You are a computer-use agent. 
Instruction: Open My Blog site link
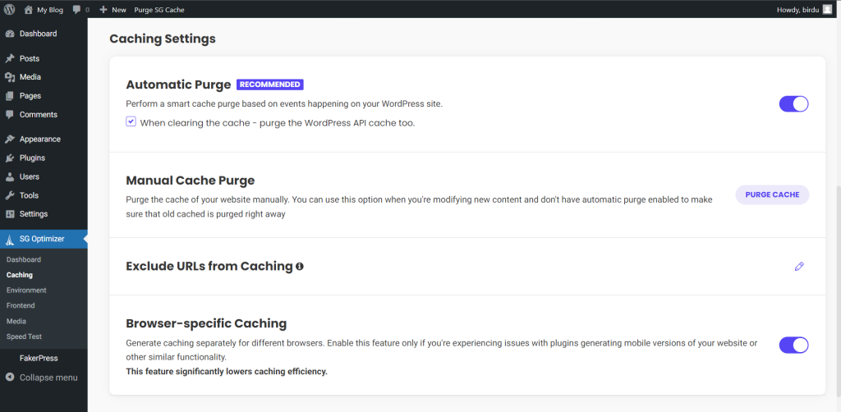tap(50, 10)
